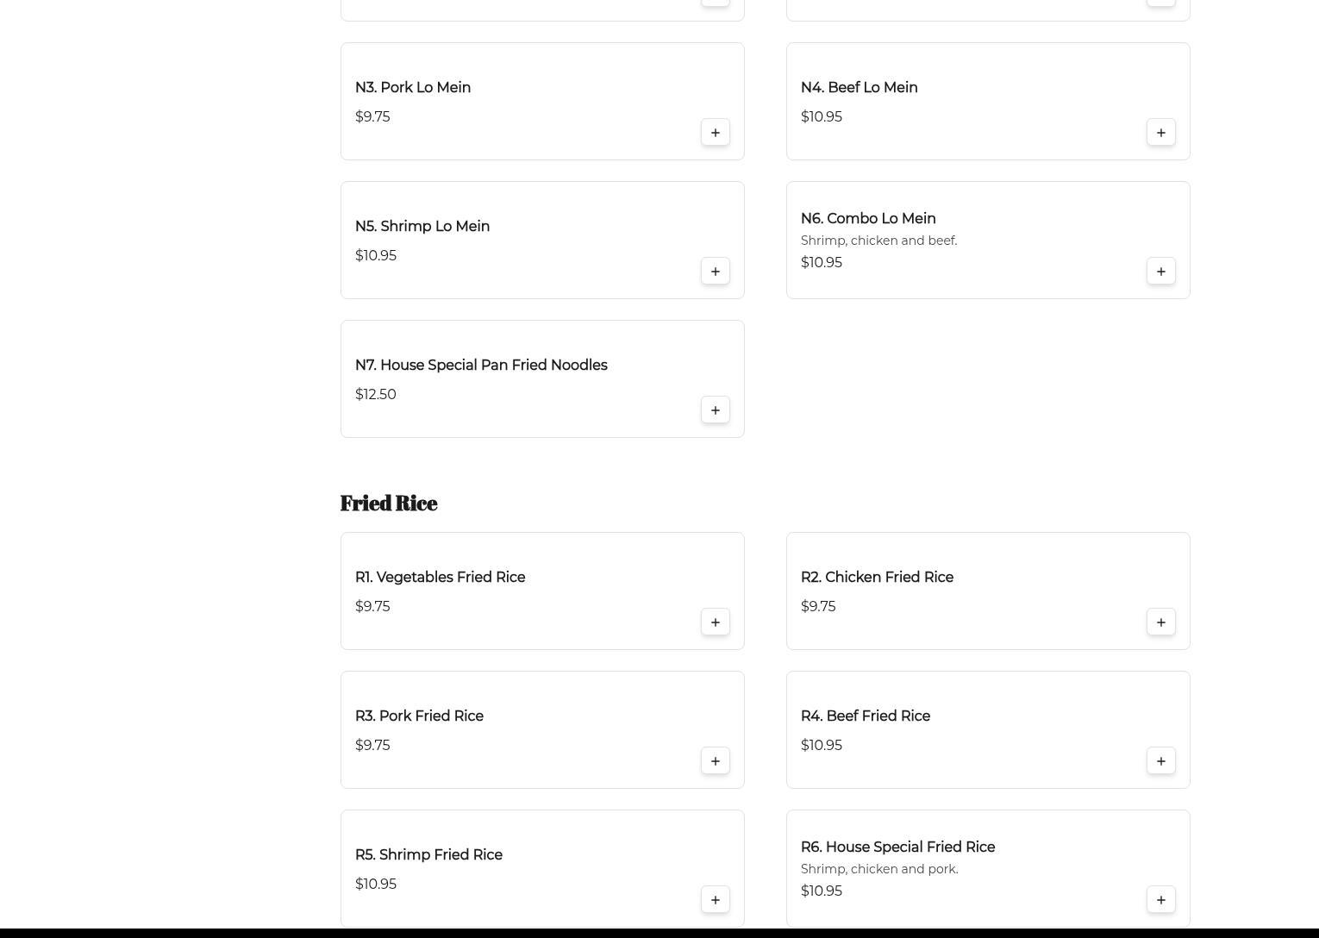Image resolution: width=1319 pixels, height=938 pixels.
Task: Select N5. Shrimp Lo Mein item name
Action: tap(422, 227)
